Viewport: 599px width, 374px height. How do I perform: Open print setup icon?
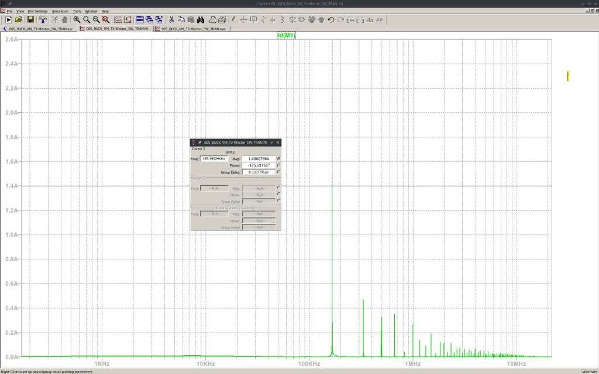pyautogui.click(x=213, y=19)
